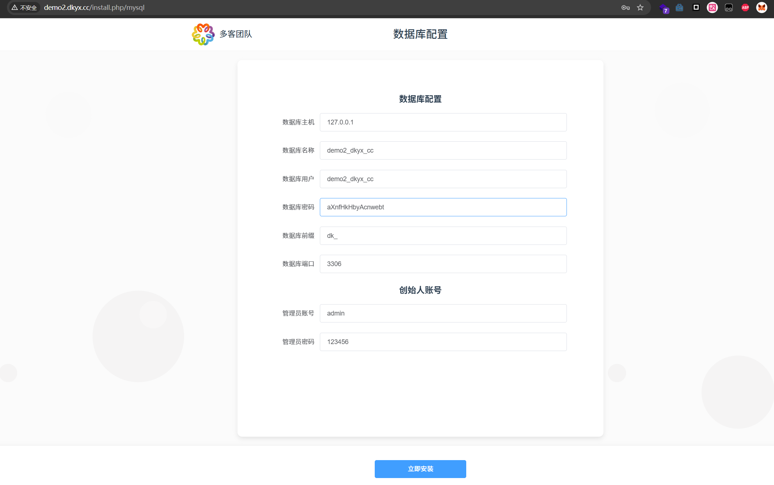Open the MetaMask fox extension
The image size is (774, 485).
tap(761, 7)
